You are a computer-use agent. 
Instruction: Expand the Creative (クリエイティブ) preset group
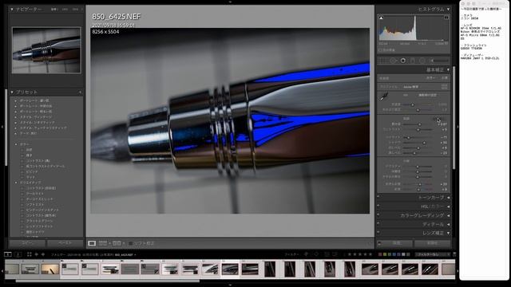pyautogui.click(x=16, y=183)
